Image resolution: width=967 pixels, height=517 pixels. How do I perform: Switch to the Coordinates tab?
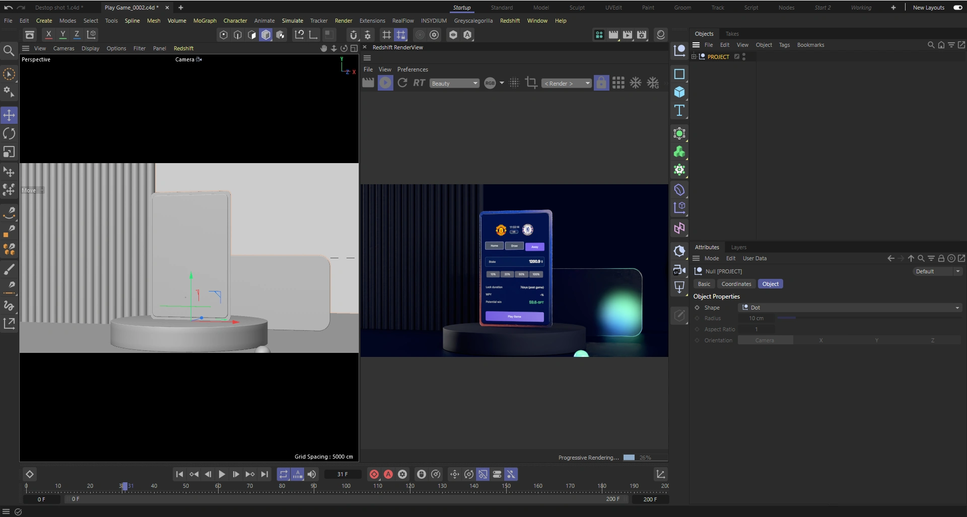pyautogui.click(x=736, y=284)
